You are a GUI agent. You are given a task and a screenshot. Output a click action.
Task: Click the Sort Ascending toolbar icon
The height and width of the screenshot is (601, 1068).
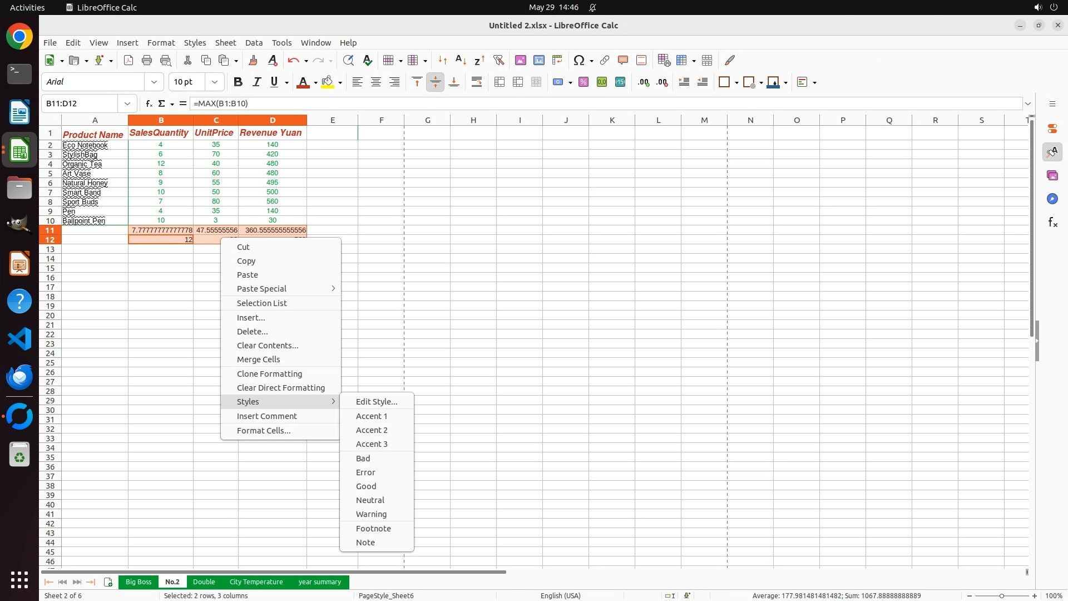(x=461, y=60)
